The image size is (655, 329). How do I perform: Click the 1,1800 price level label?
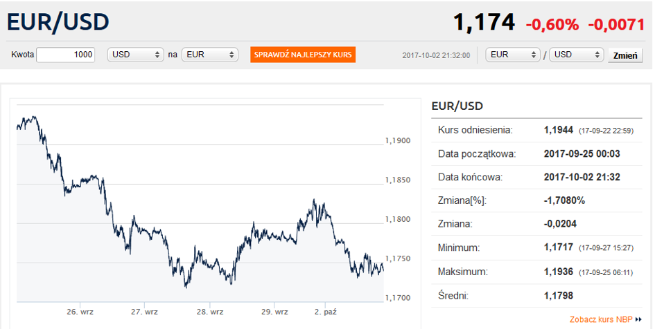click(399, 220)
